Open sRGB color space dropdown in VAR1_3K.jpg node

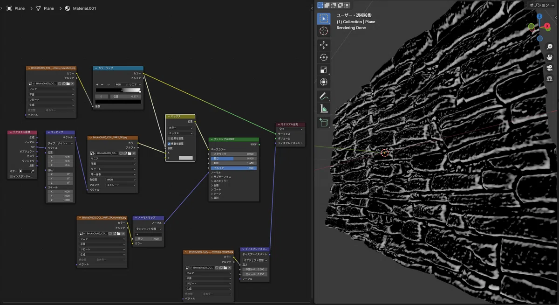(x=121, y=180)
